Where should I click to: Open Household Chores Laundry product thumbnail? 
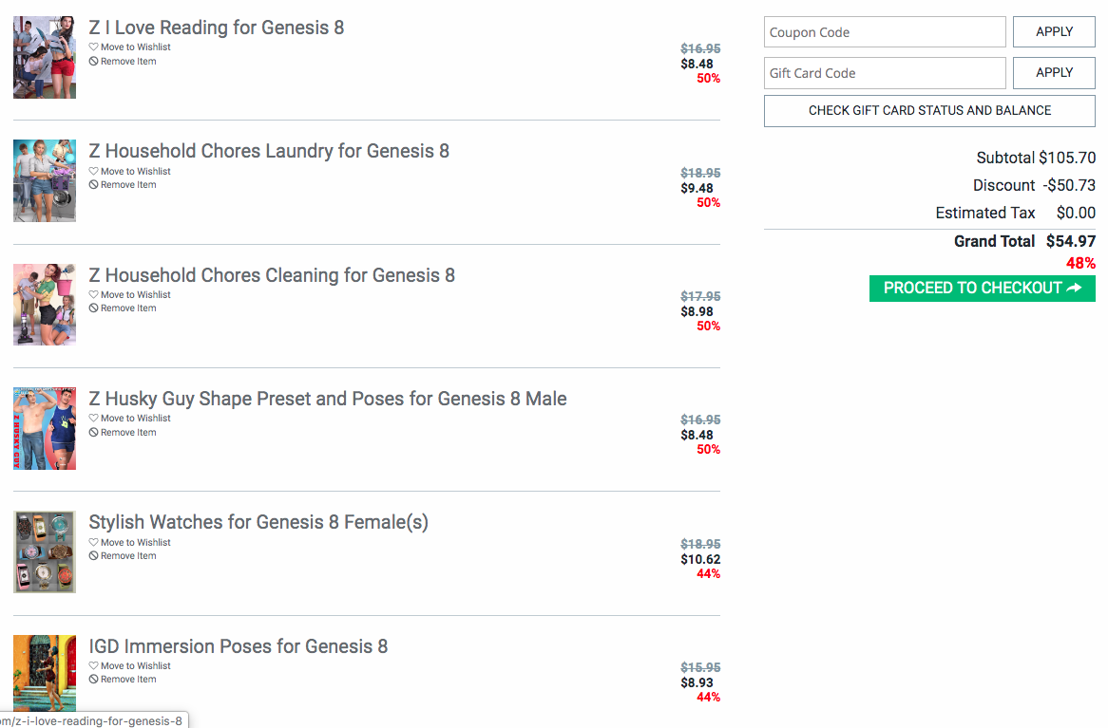(x=45, y=180)
